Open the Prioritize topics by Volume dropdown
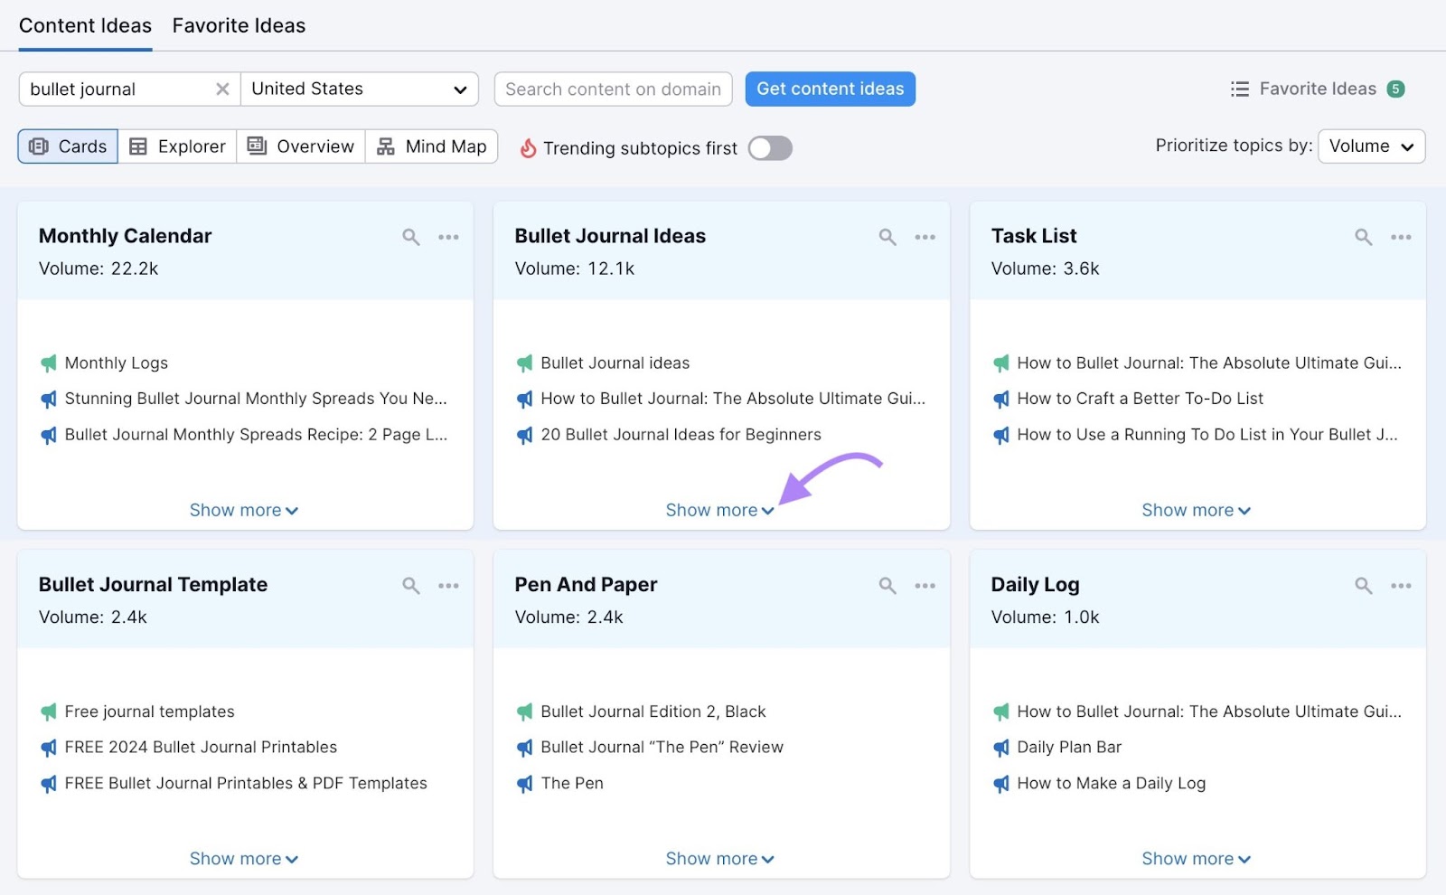Viewport: 1446px width, 895px height. 1370,146
